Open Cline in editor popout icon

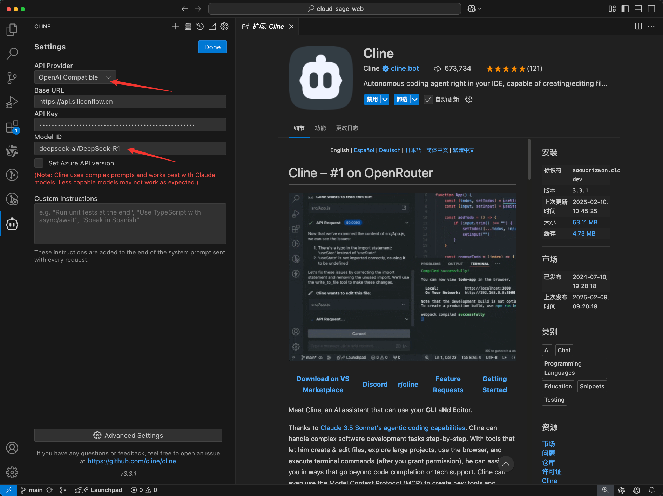(212, 26)
